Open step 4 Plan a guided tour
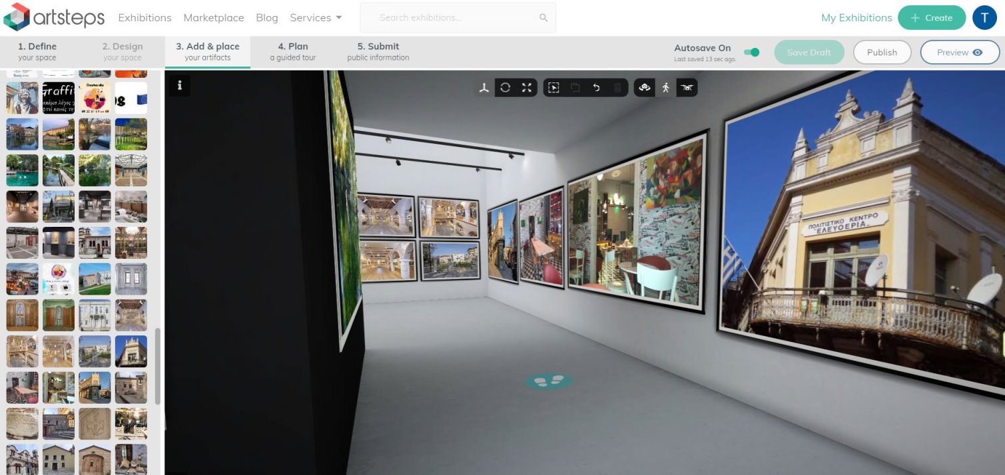The image size is (1005, 475). click(293, 52)
